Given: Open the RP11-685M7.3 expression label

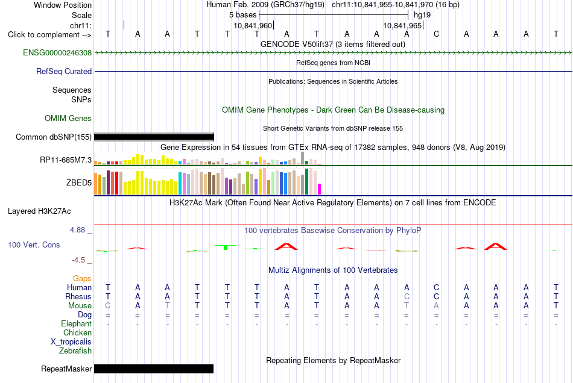Looking at the screenshot, I should click(x=66, y=160).
